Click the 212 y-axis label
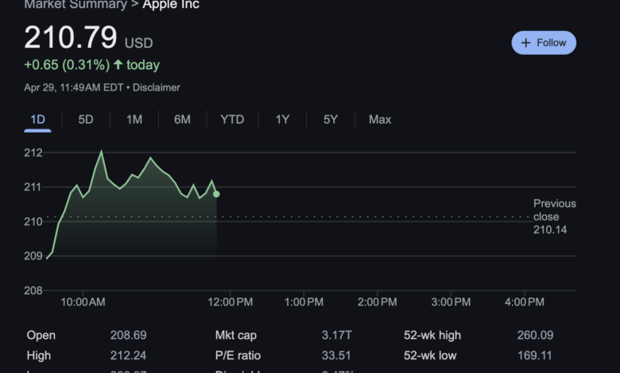Screen dimensions: 620x373 coord(33,152)
